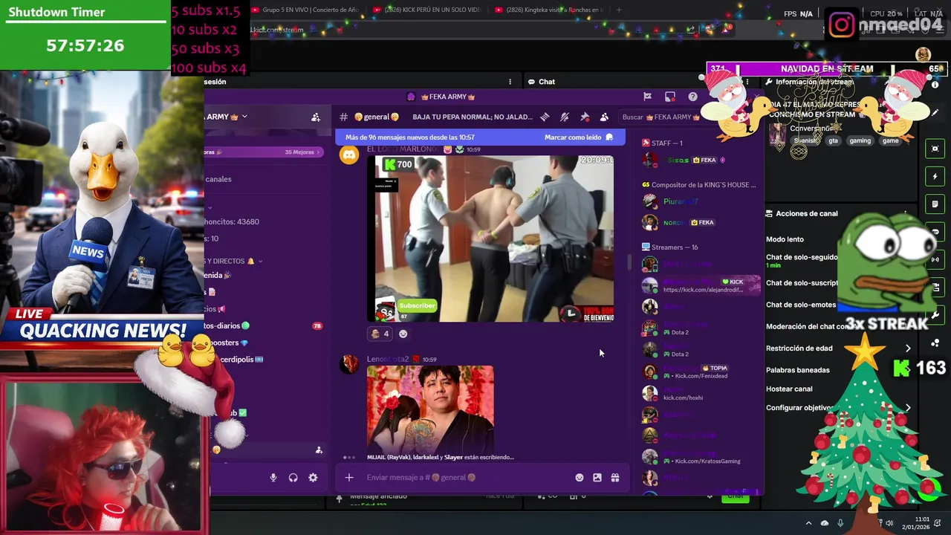Open Discord user settings gear
951x535 pixels.
tap(313, 478)
